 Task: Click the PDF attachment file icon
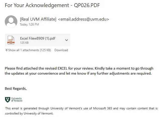(x=11, y=40)
